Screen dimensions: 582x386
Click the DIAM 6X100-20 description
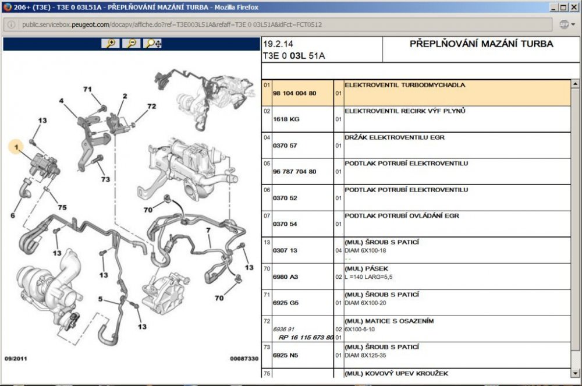(365, 303)
